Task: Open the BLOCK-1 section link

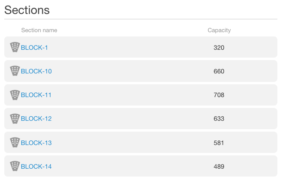Action: pyautogui.click(x=34, y=48)
